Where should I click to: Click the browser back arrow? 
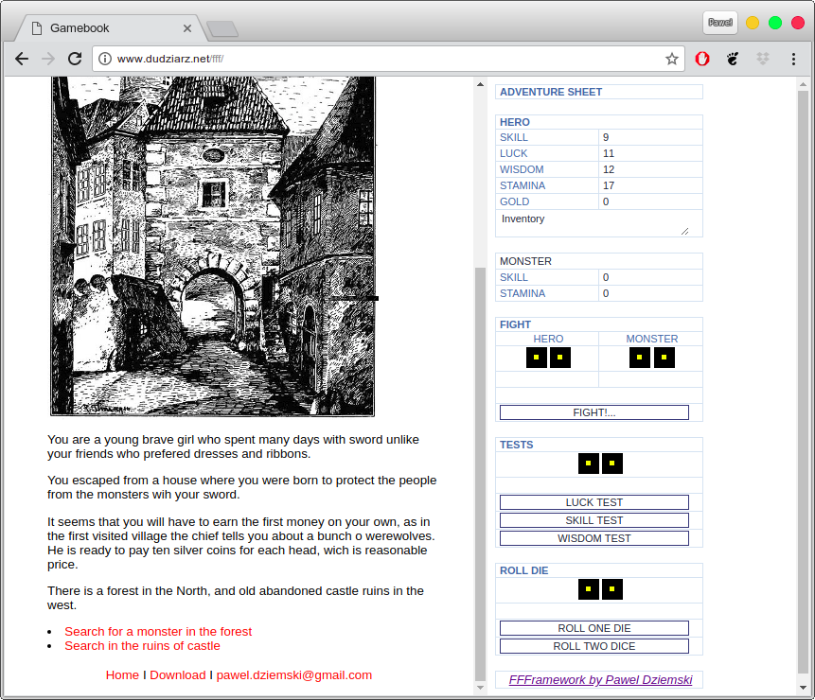click(22, 59)
